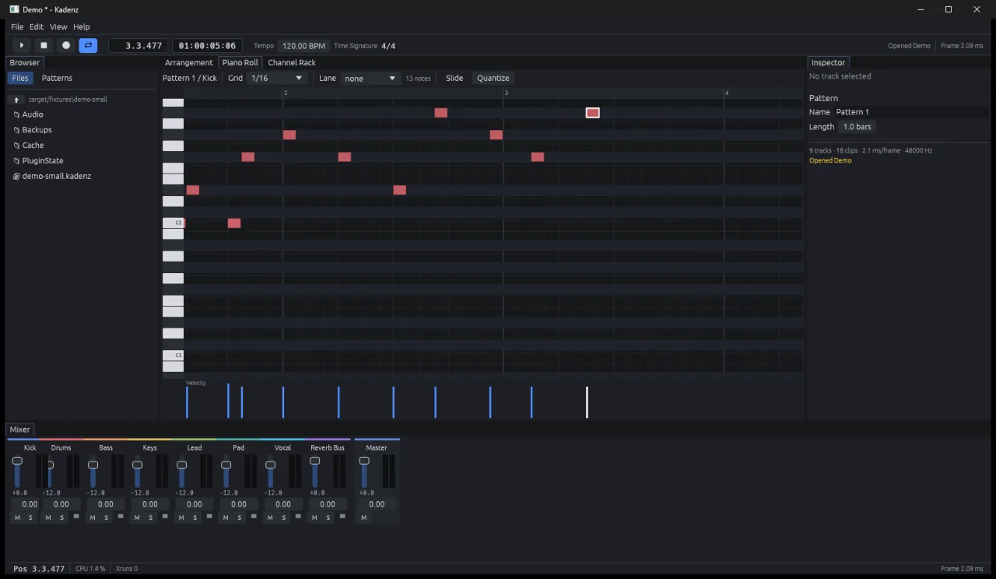Click the small square icon on Reverb Bus channel
The width and height of the screenshot is (996, 579).
(342, 516)
